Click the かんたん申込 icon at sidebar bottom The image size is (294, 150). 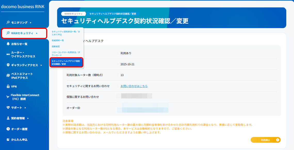click(x=8, y=139)
